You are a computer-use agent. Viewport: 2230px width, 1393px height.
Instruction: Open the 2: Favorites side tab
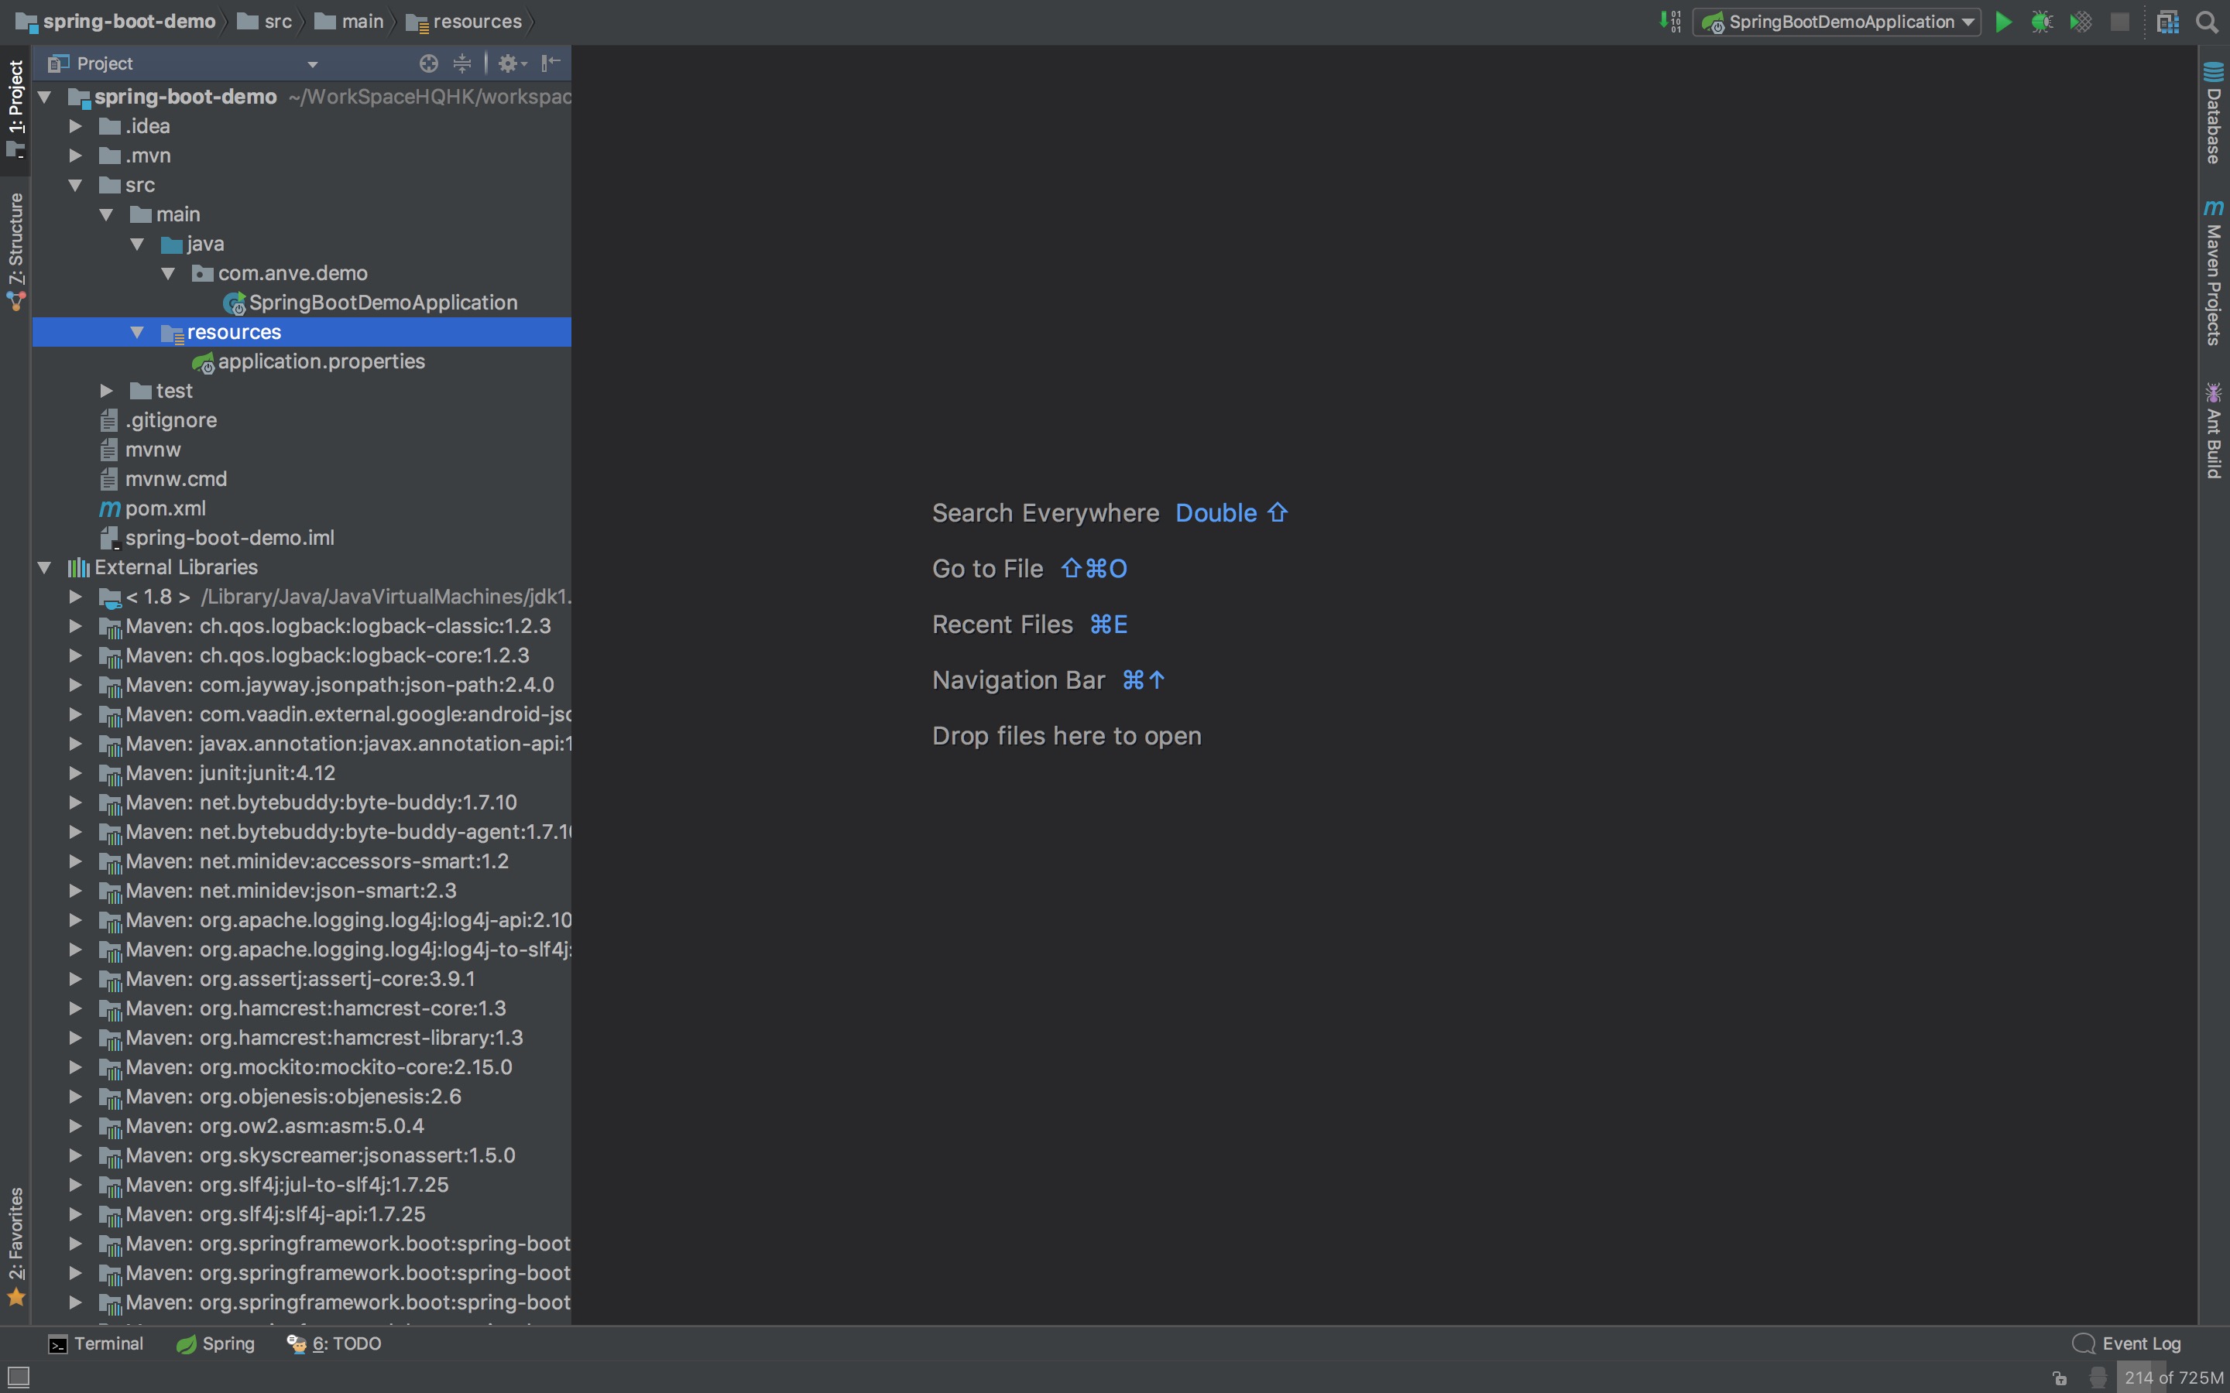pos(15,1247)
